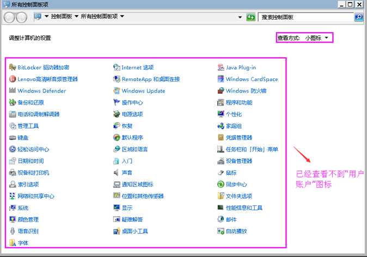Open the 鼠标 icon
The width and height of the screenshot is (367, 257).
point(221,173)
